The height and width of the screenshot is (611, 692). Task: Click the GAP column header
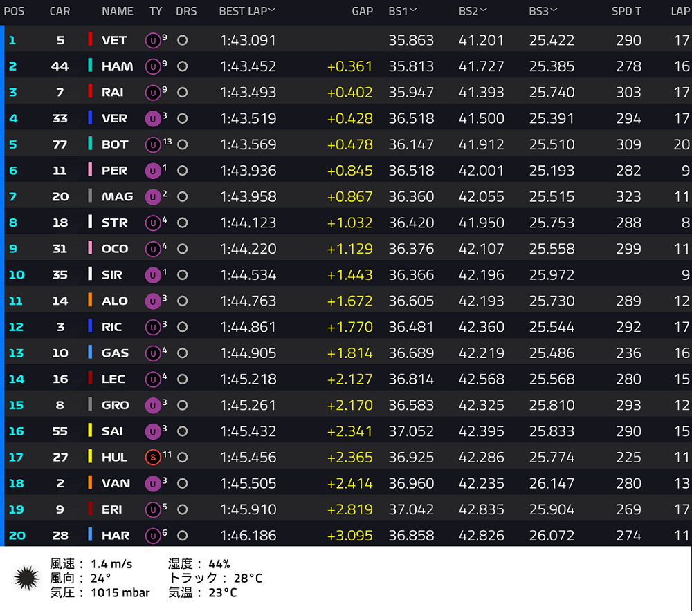363,12
